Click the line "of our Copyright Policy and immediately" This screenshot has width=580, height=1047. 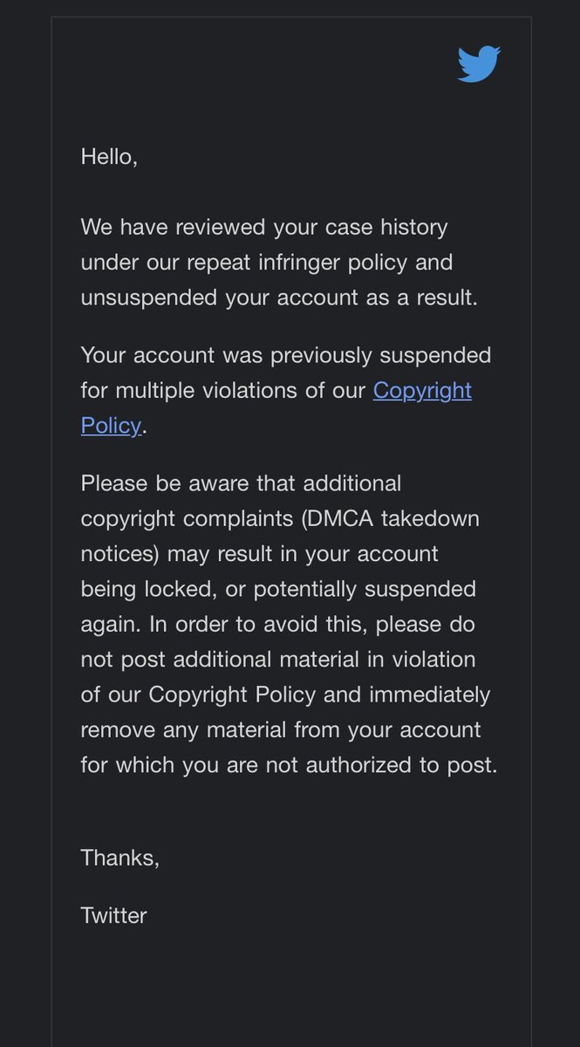[286, 695]
